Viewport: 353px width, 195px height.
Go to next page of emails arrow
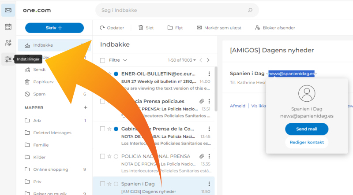click(x=208, y=60)
